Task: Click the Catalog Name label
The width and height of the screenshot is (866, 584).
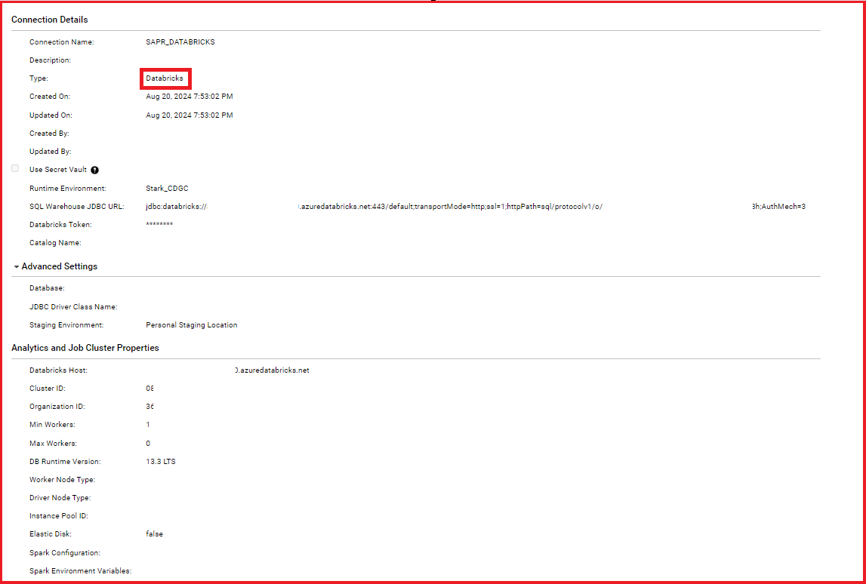Action: click(x=55, y=242)
